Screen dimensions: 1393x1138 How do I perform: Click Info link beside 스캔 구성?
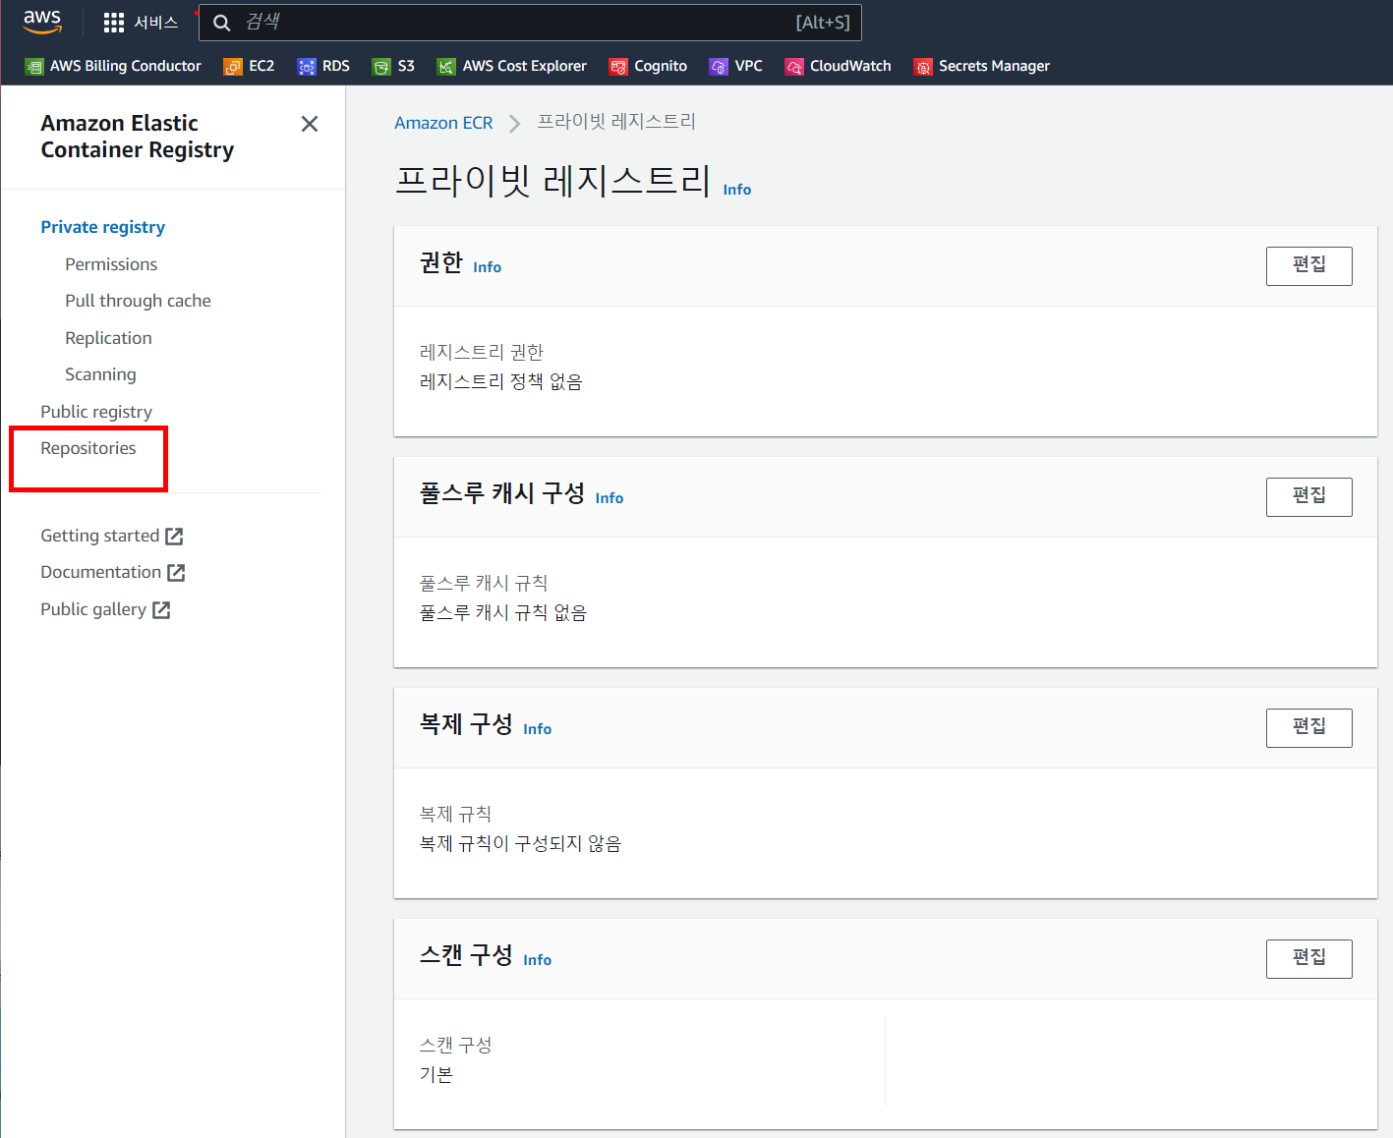538,960
